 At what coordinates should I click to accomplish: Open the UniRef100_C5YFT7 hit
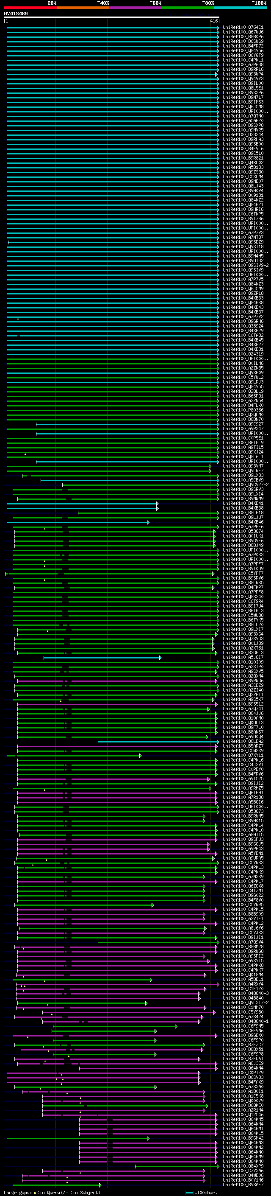coord(243,574)
